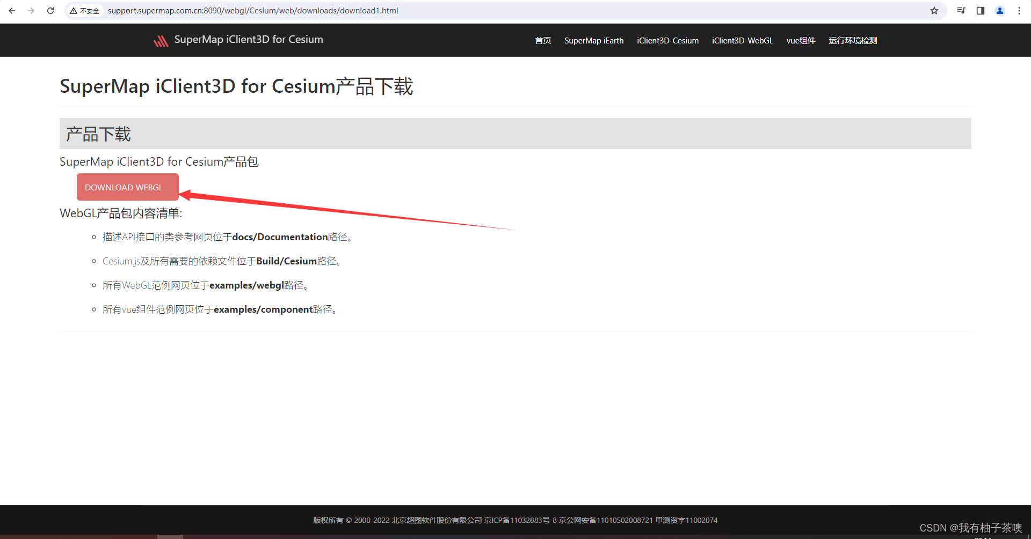
Task: Click the examples/webgl path line
Action: click(x=206, y=285)
